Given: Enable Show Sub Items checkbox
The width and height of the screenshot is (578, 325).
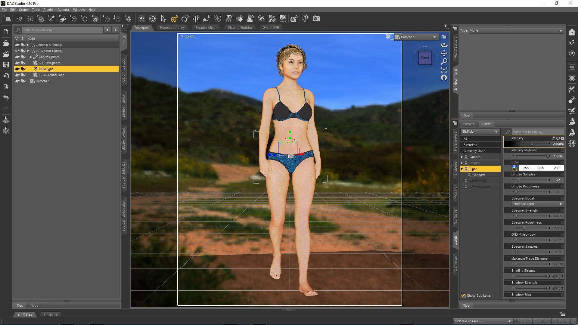Looking at the screenshot, I should pos(463,295).
